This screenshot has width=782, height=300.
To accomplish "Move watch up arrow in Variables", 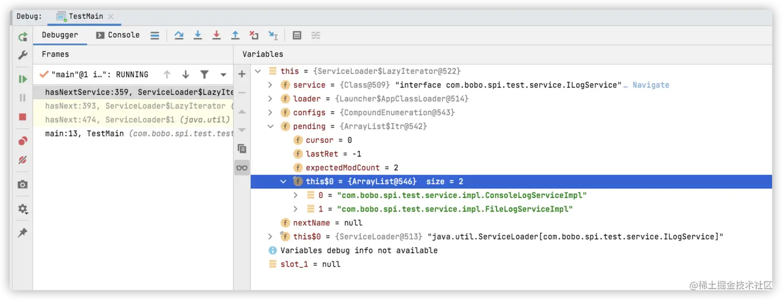I will tap(242, 112).
